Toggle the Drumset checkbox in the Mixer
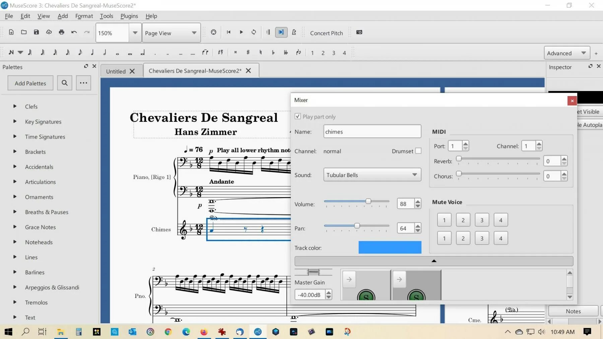 point(418,151)
